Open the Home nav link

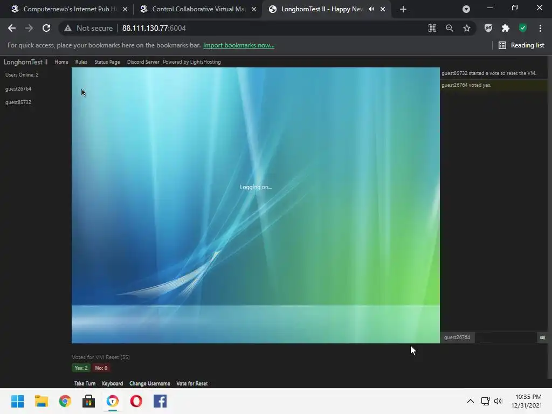point(61,62)
